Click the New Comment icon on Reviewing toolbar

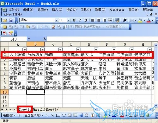pyautogui.click(x=5, y=27)
